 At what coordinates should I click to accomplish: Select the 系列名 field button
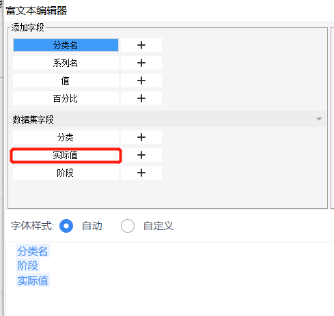(66, 63)
